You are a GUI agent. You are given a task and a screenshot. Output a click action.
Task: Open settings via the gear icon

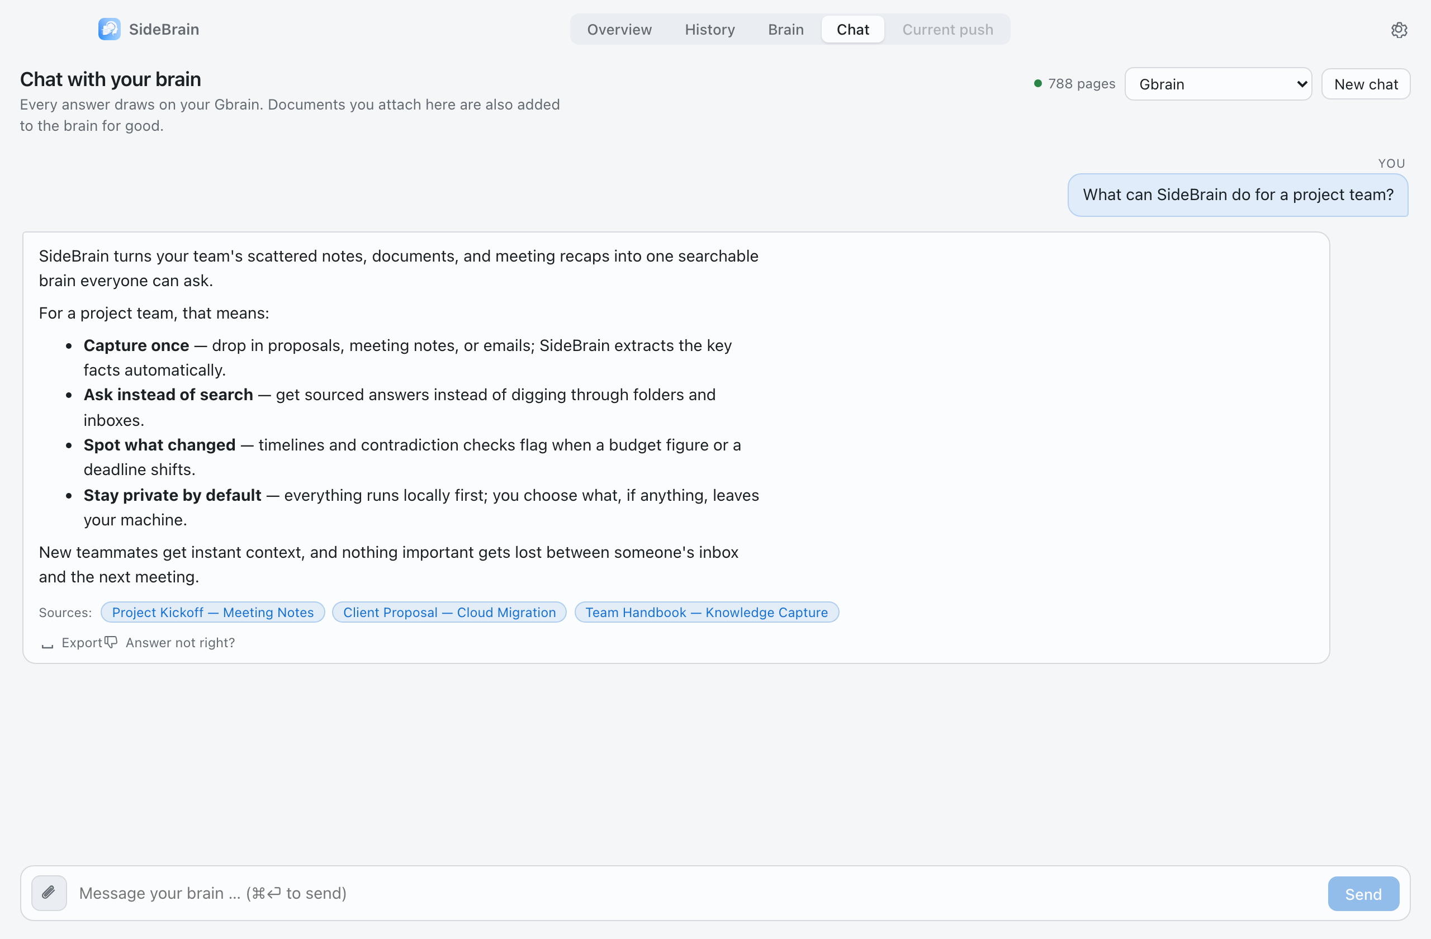[x=1399, y=30]
